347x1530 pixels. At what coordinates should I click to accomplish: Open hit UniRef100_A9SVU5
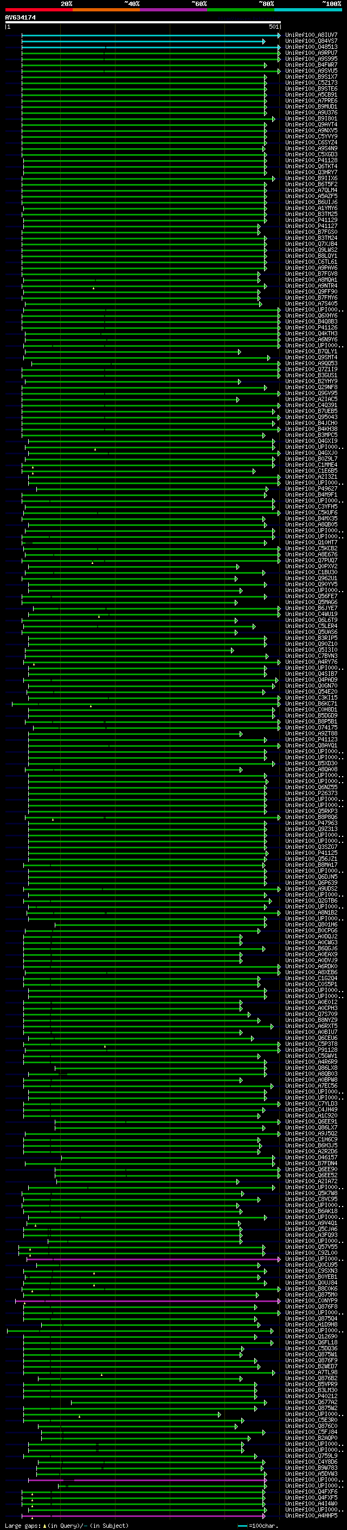(311, 71)
